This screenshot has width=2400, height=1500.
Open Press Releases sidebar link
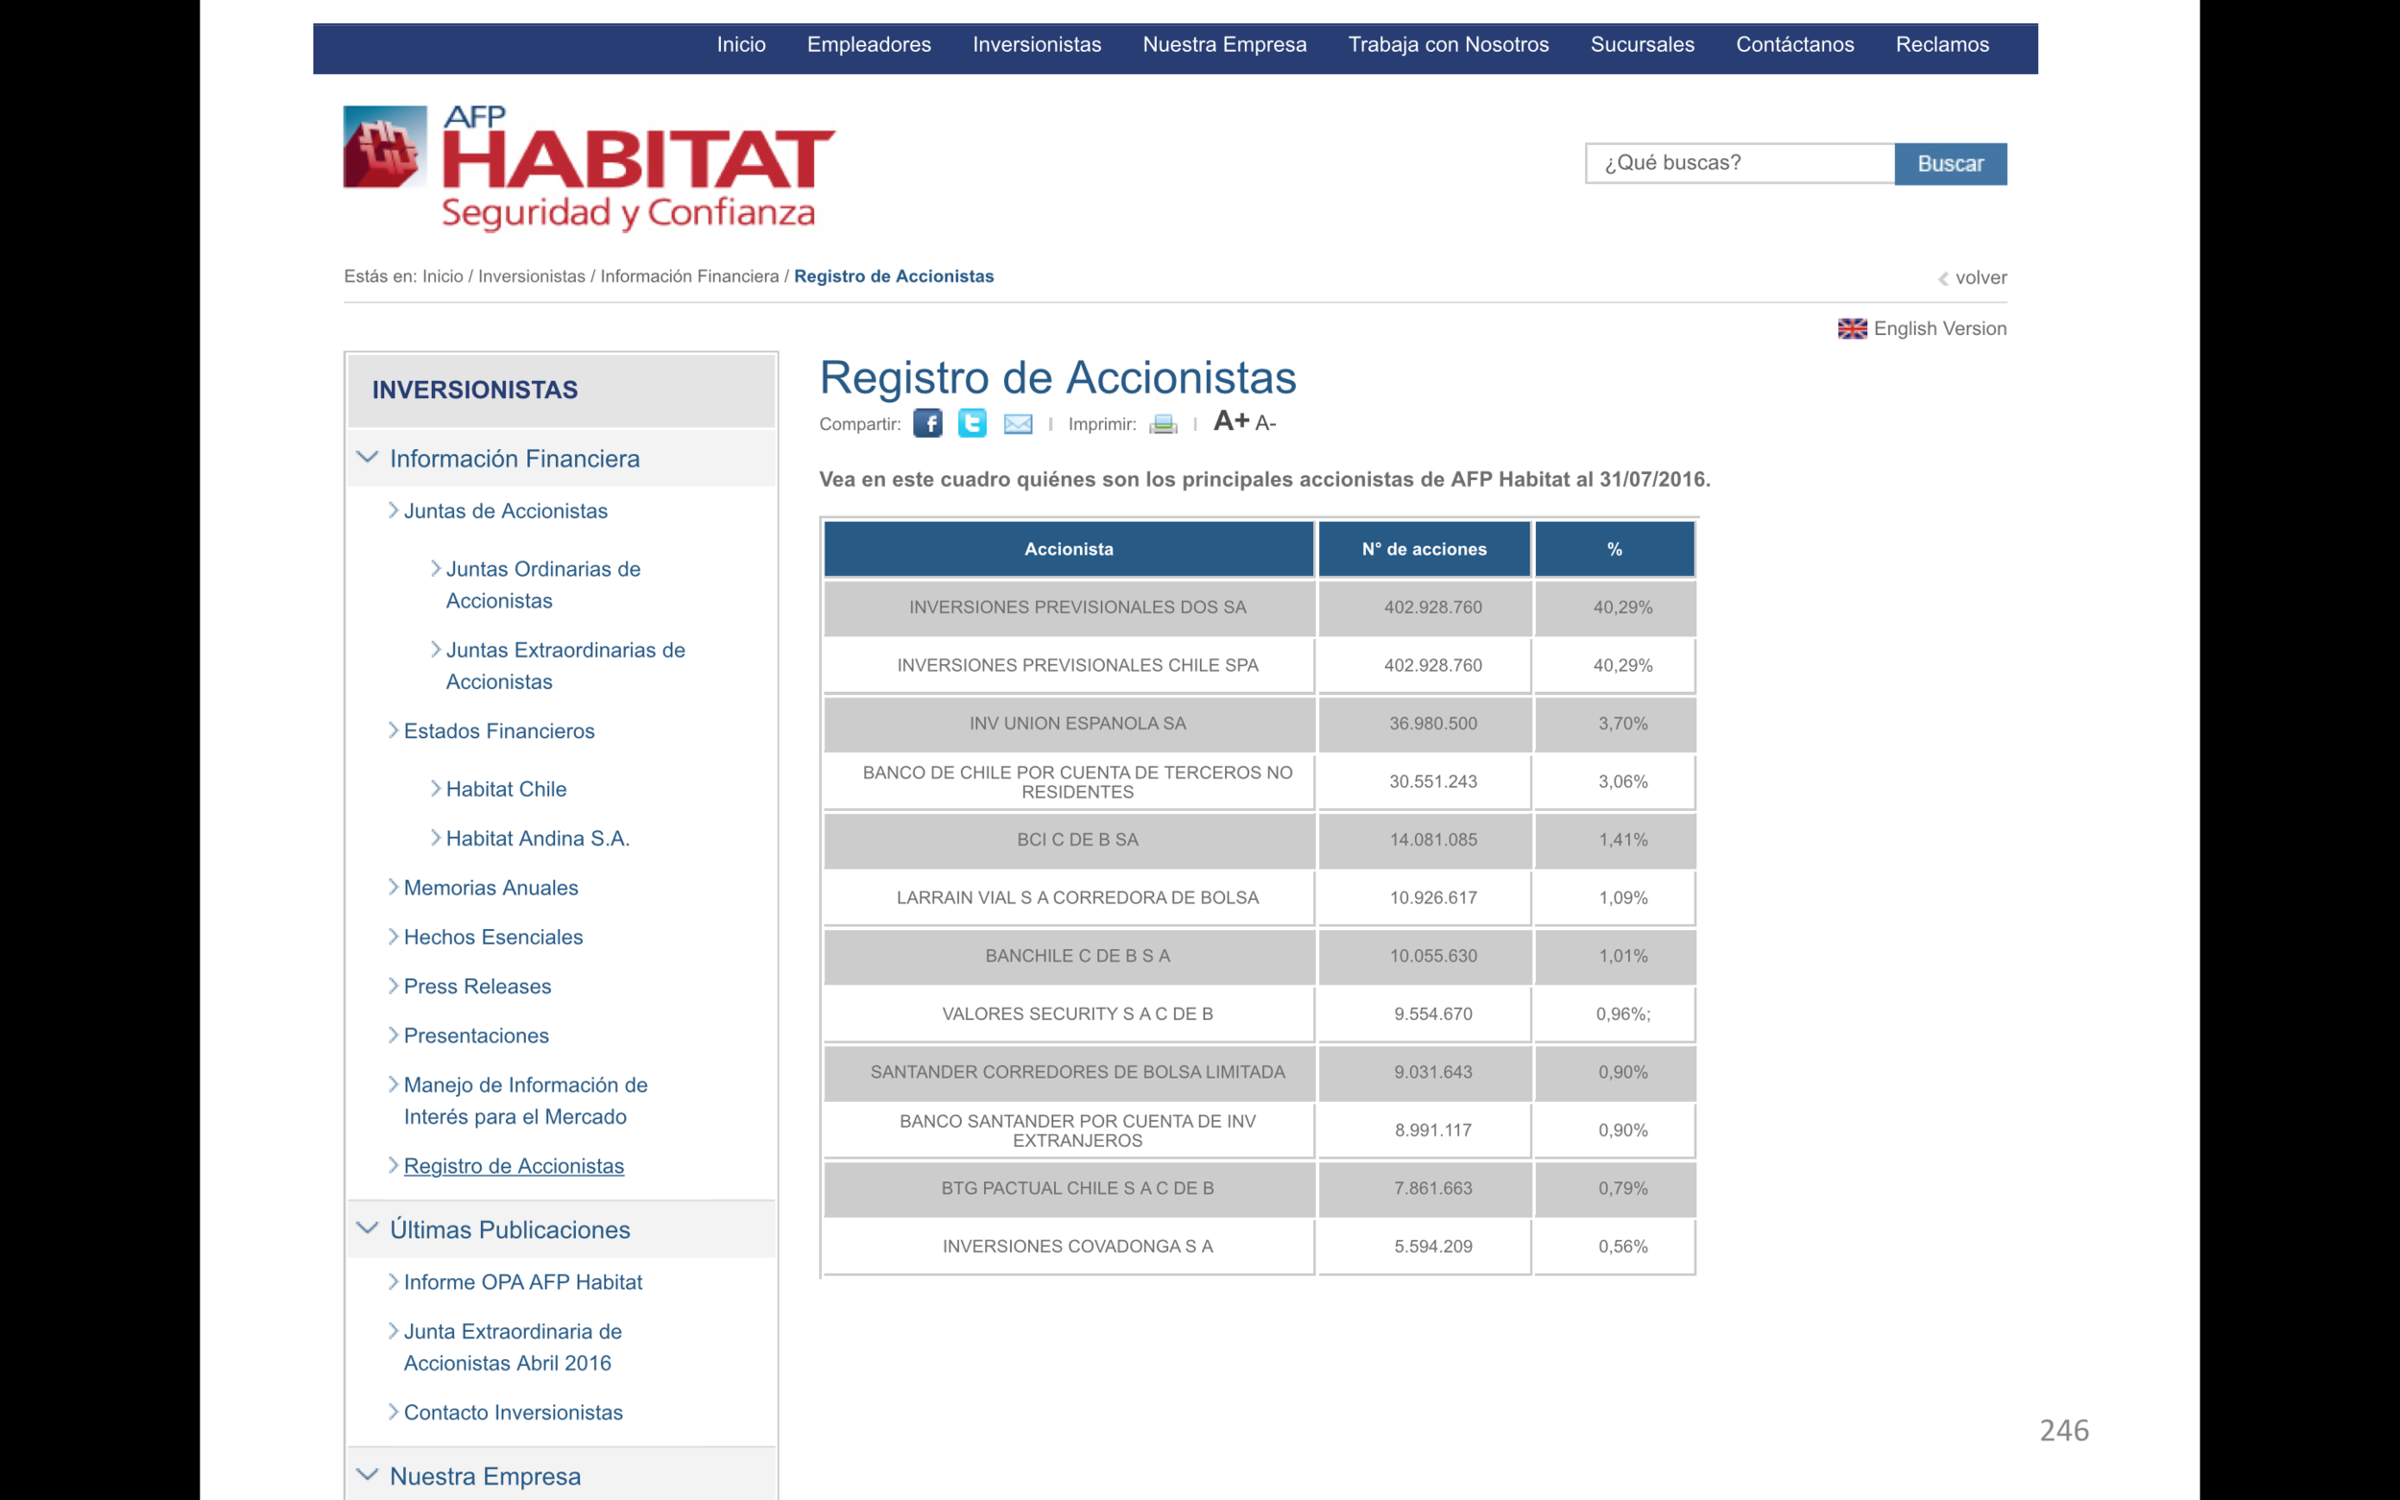[x=477, y=987]
